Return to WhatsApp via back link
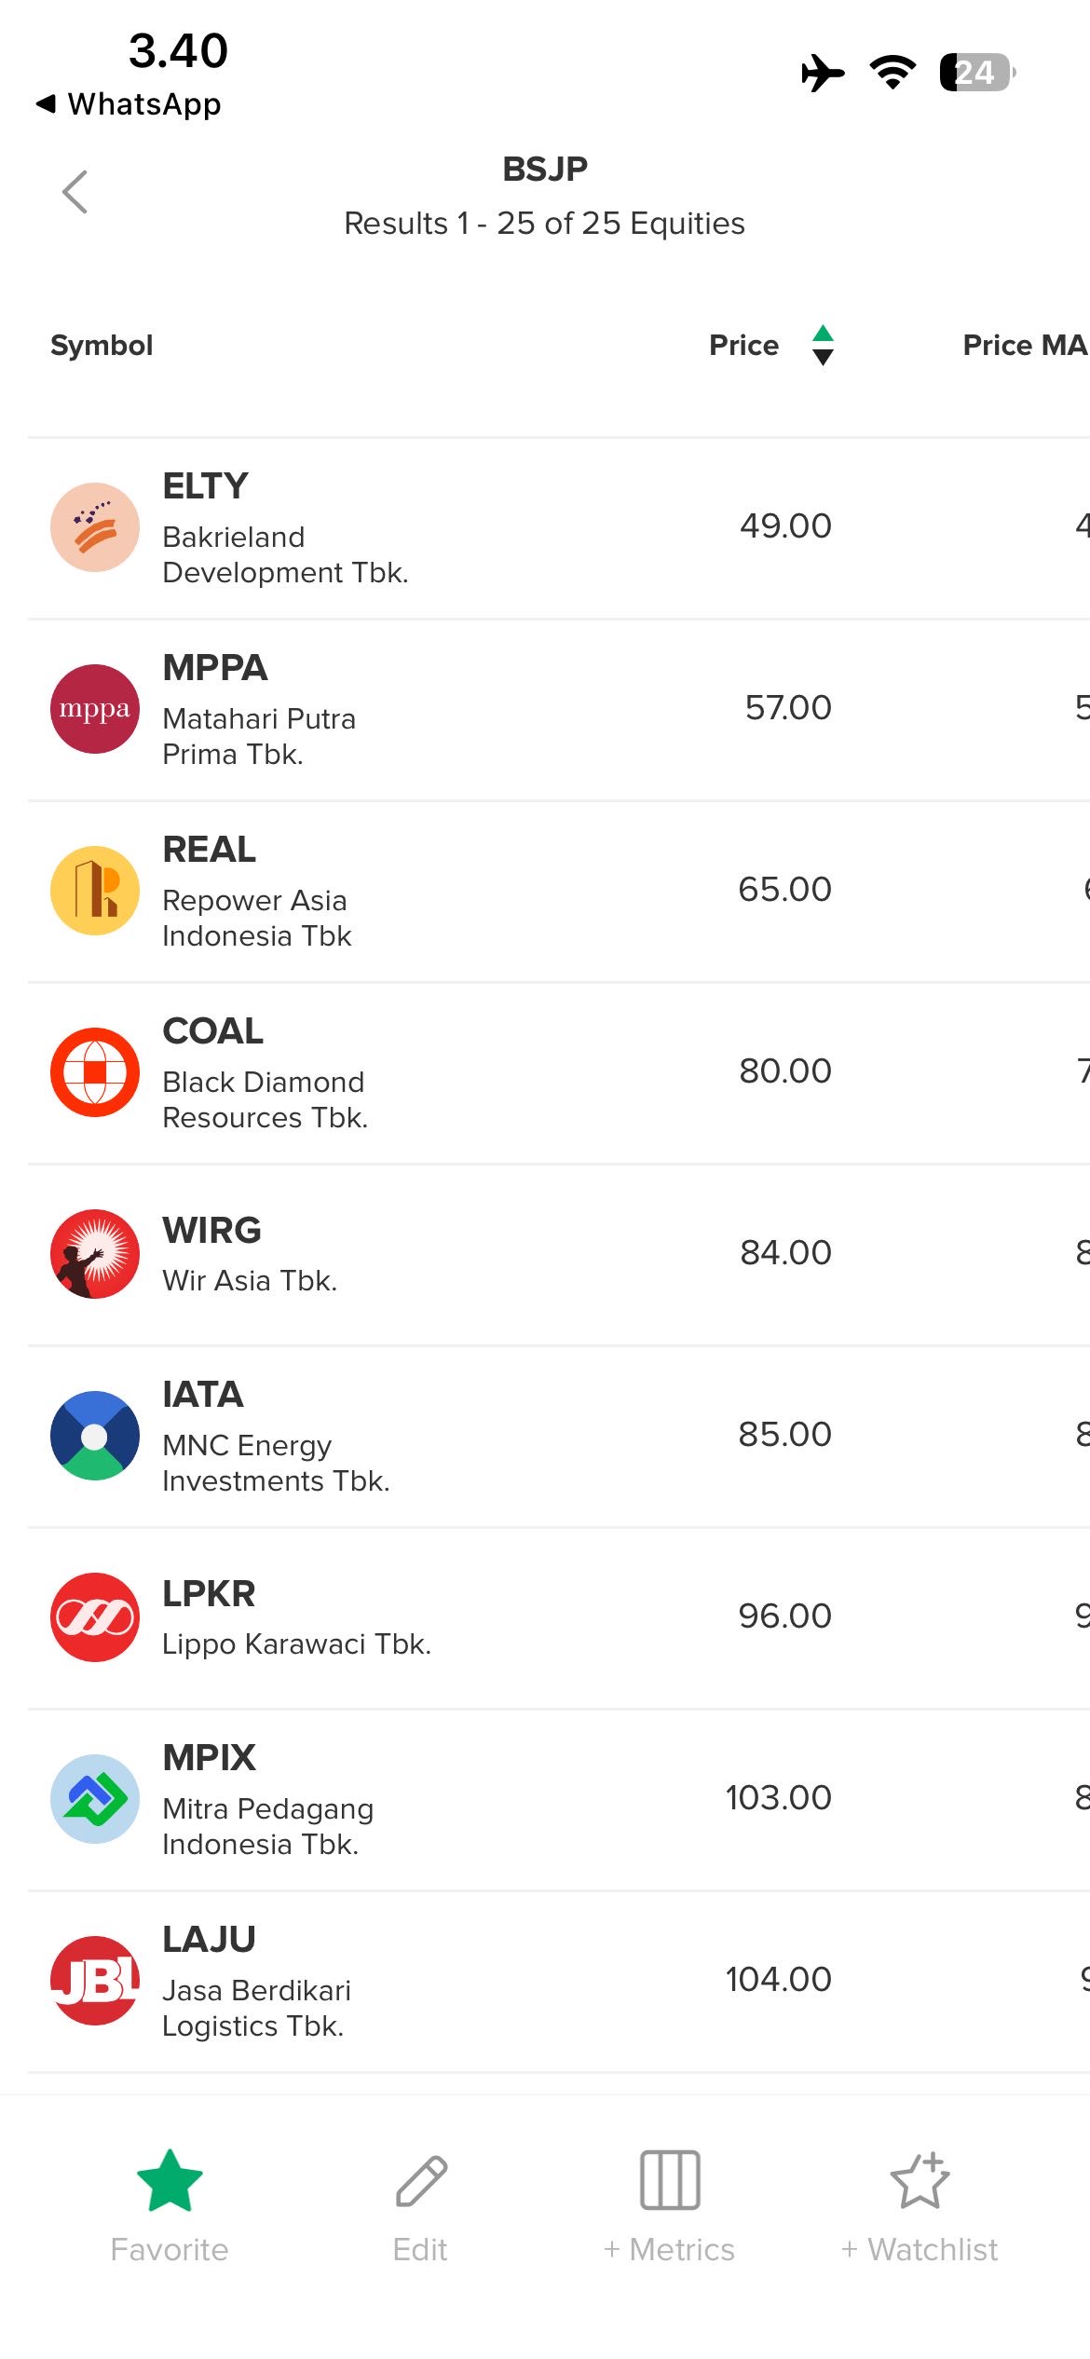This screenshot has width=1090, height=2359. [129, 104]
